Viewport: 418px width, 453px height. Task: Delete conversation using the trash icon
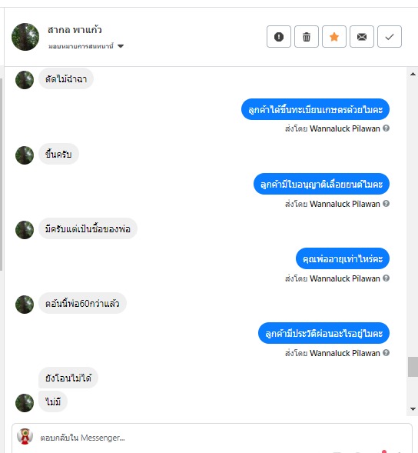[307, 36]
